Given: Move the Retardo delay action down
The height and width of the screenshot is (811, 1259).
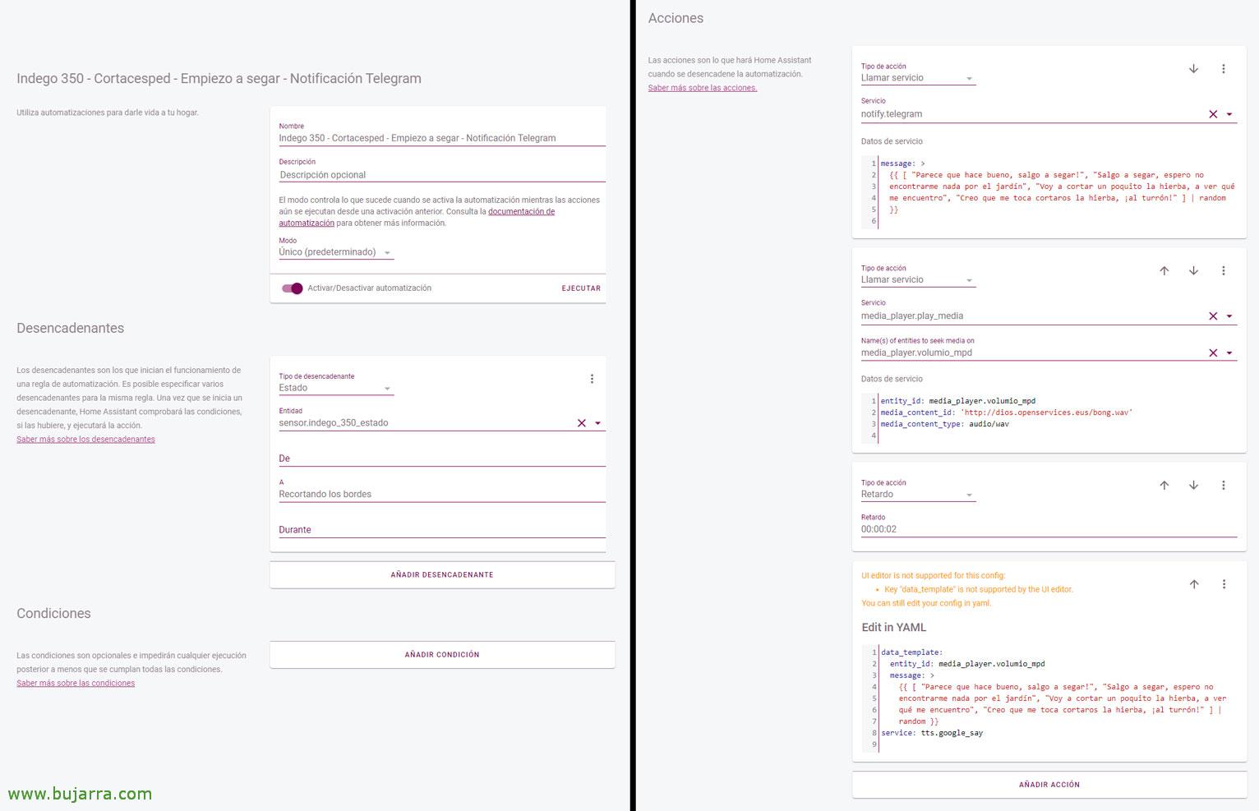Looking at the screenshot, I should (x=1193, y=486).
